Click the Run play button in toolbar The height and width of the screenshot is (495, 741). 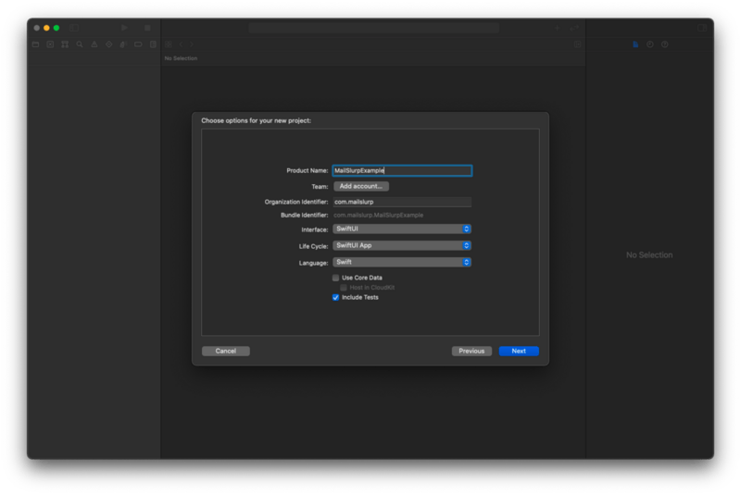(126, 28)
